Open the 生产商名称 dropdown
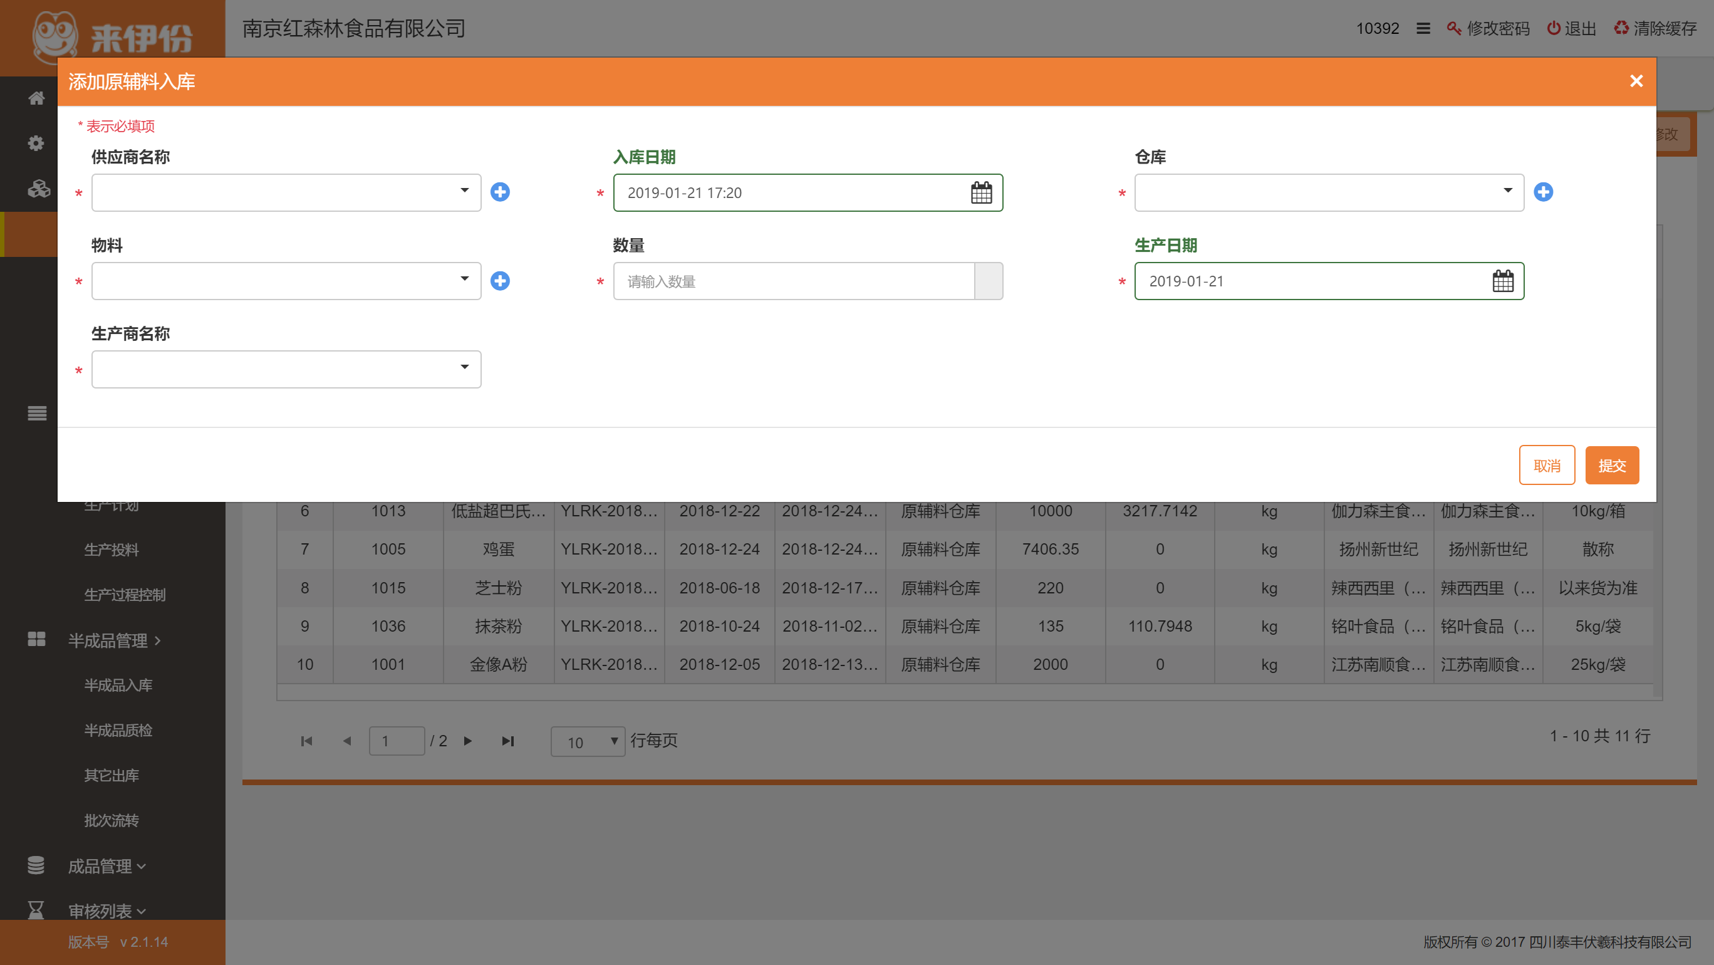 tap(286, 369)
